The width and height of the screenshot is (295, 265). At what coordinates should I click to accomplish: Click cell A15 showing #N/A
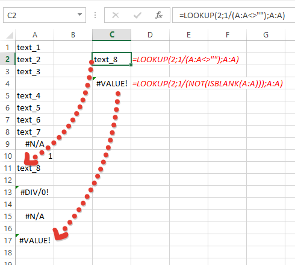35,216
